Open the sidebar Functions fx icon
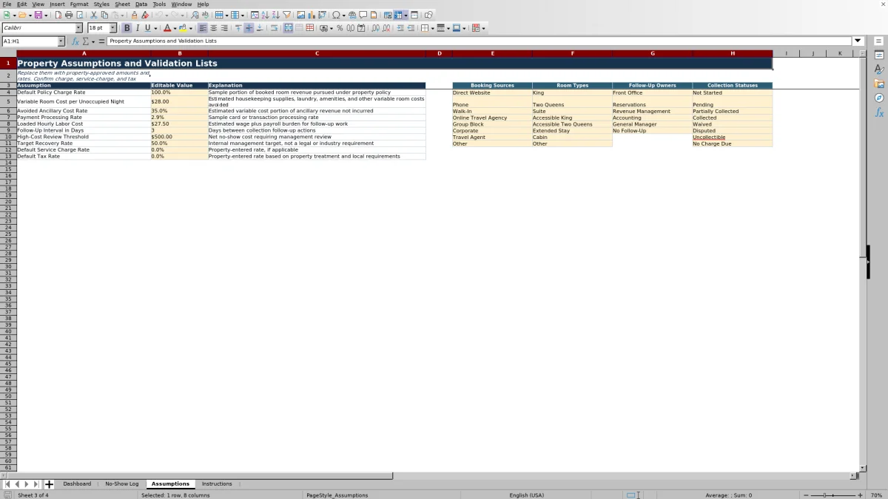Screen dimensions: 888x499 pyautogui.click(x=879, y=112)
